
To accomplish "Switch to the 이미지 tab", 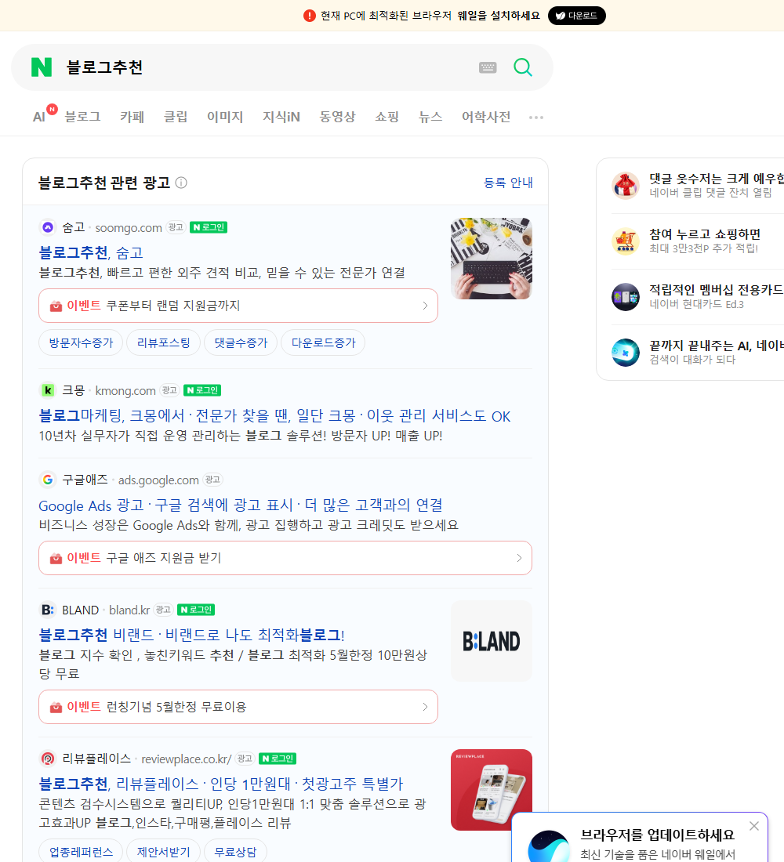I will pos(225,117).
